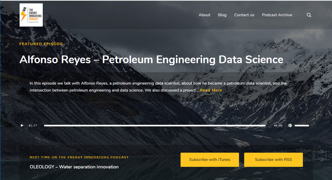
Task: Mute audio with the speaker icon
Action: tap(290, 125)
